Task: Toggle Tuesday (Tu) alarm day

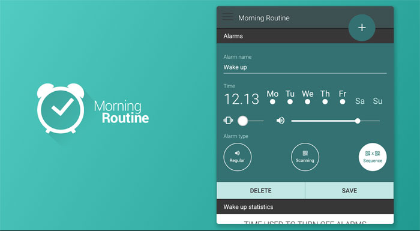Action: point(290,97)
